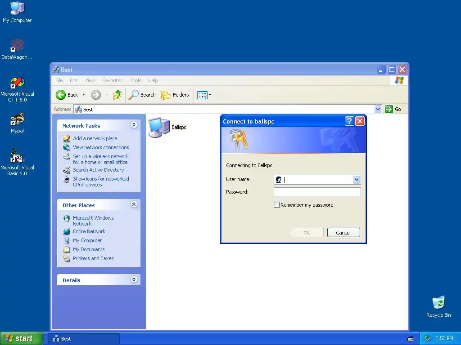
Task: Go up one folder level icon
Action: coord(118,95)
